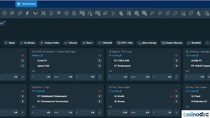
Task: Select the tennis racket icon in sports bar
Action: [x=12, y=13]
